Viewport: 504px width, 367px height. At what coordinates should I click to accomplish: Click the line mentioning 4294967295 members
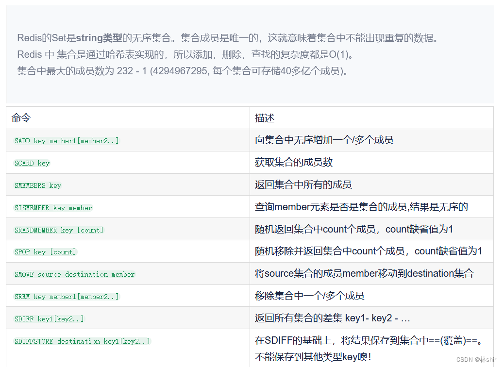183,71
